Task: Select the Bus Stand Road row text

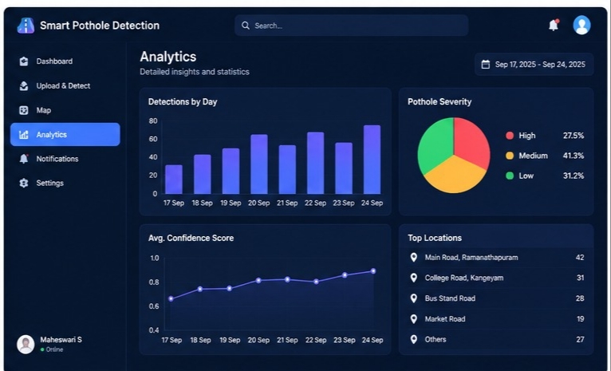Action: [450, 298]
